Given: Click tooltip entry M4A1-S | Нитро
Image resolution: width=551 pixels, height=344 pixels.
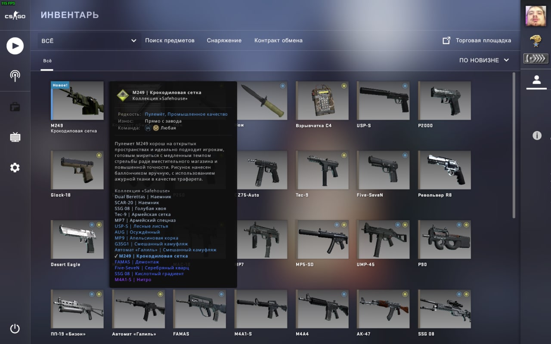Looking at the screenshot, I should (x=133, y=279).
